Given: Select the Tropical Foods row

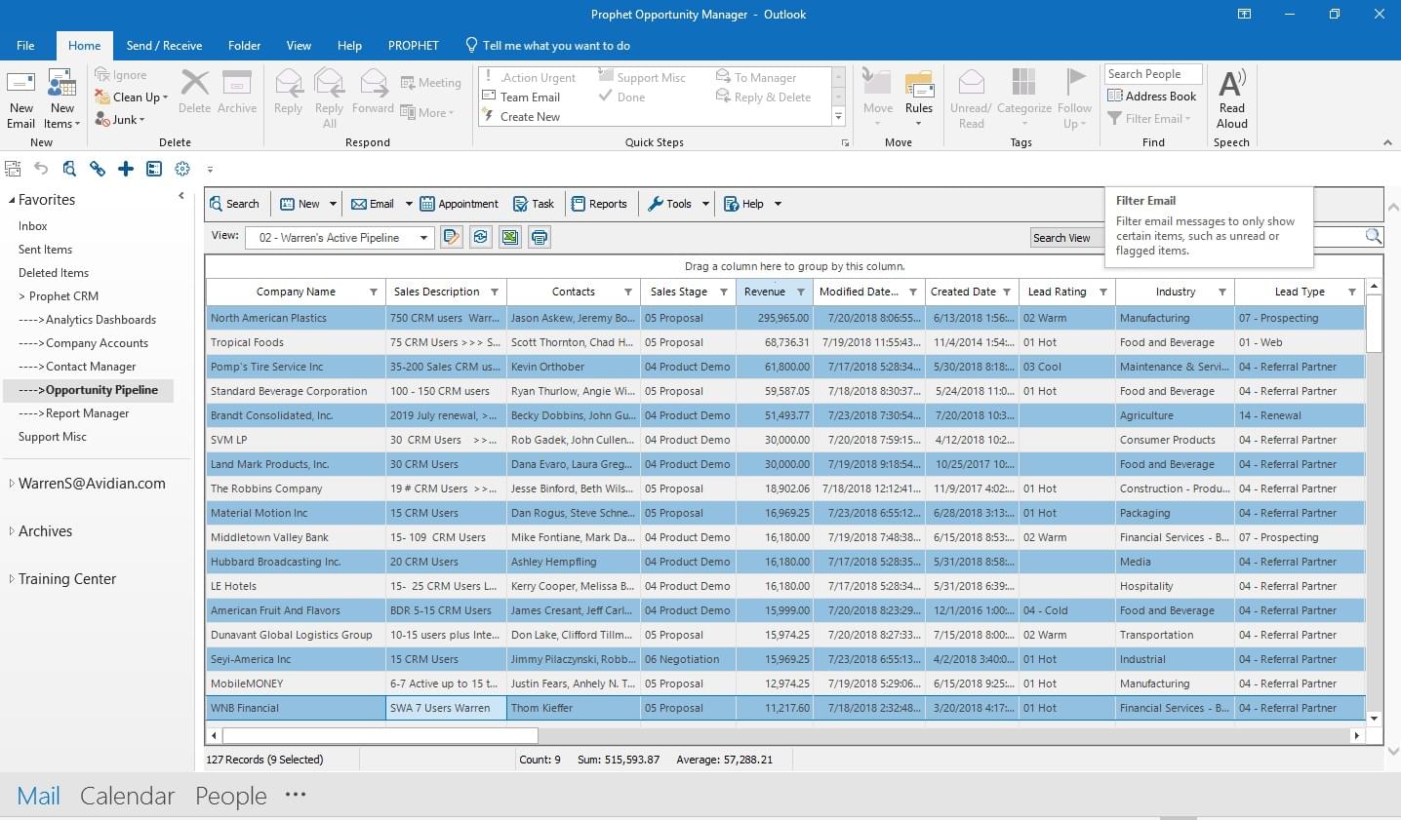Looking at the screenshot, I should point(785,342).
